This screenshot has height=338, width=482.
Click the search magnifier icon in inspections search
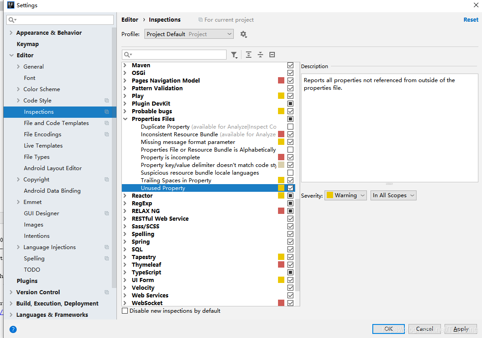pyautogui.click(x=128, y=55)
